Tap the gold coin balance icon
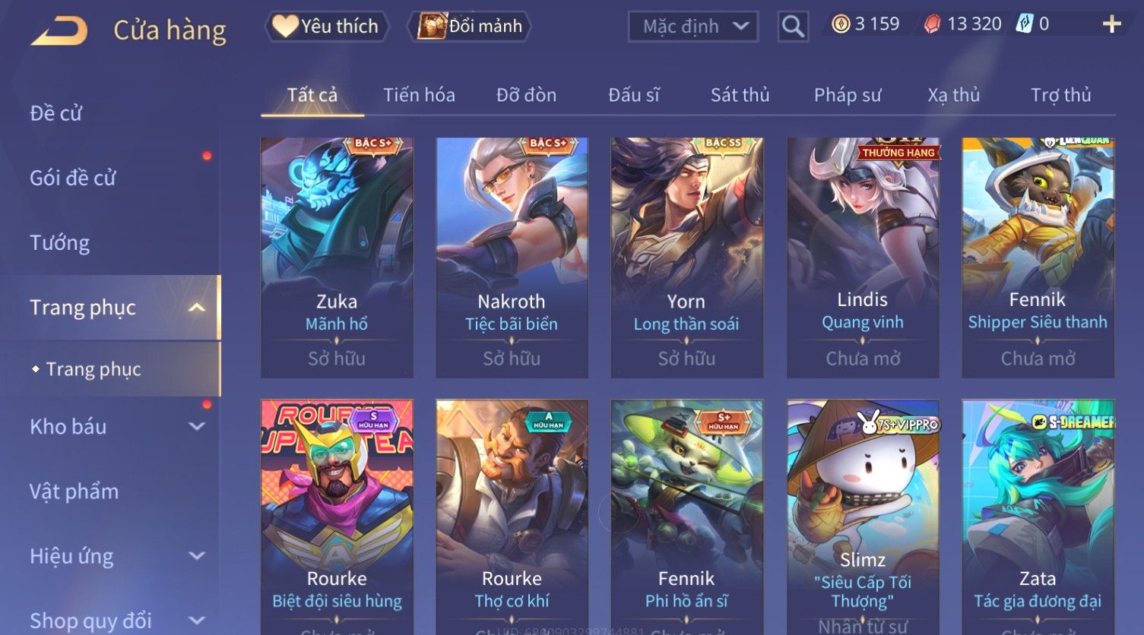This screenshot has width=1144, height=635. point(841,24)
